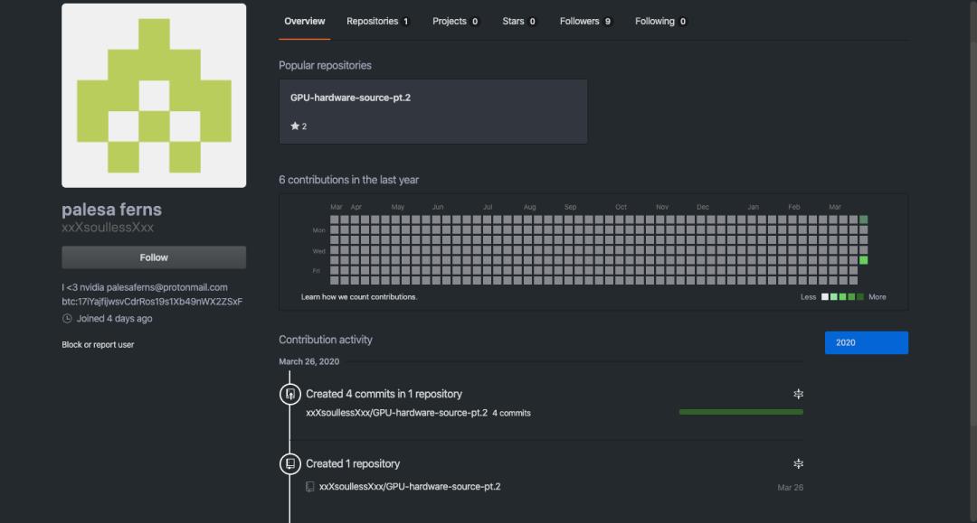
Task: Click the star icon on the popular repository
Action: (x=295, y=126)
